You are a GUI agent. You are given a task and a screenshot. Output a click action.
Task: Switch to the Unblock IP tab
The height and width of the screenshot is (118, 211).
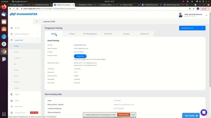pos(144,34)
